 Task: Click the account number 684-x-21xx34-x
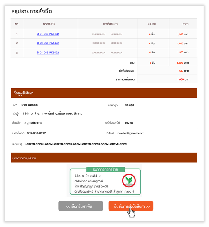(88, 176)
